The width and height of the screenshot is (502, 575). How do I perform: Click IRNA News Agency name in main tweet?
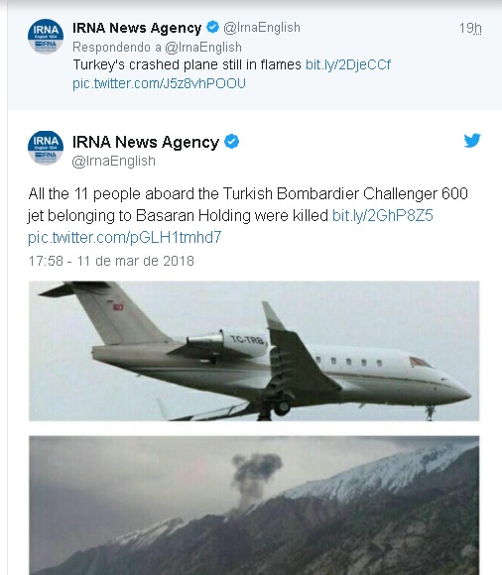point(146,142)
